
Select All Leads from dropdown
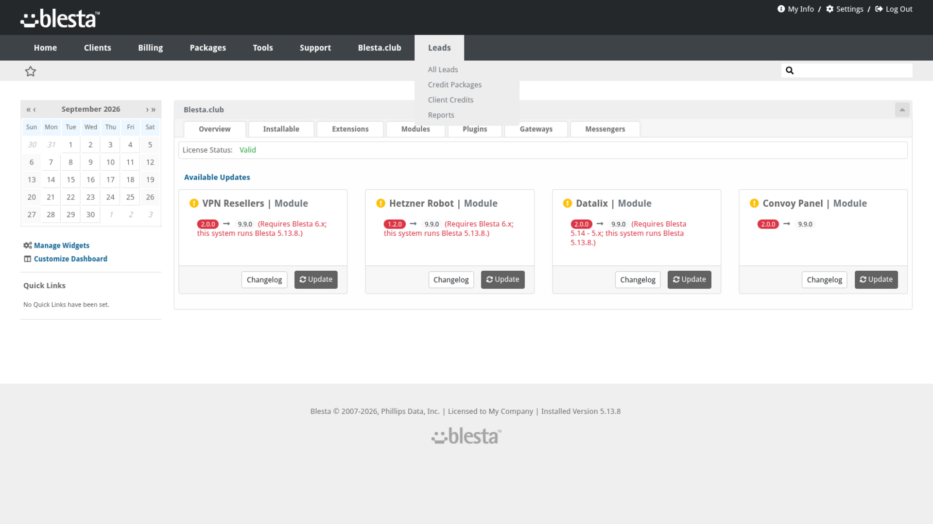point(443,70)
